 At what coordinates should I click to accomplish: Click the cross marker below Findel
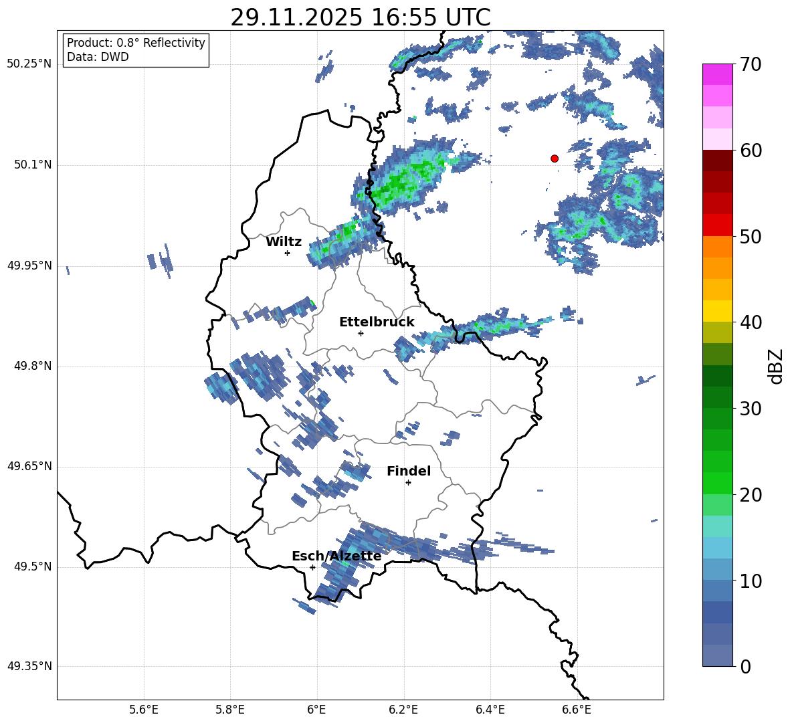coord(408,483)
